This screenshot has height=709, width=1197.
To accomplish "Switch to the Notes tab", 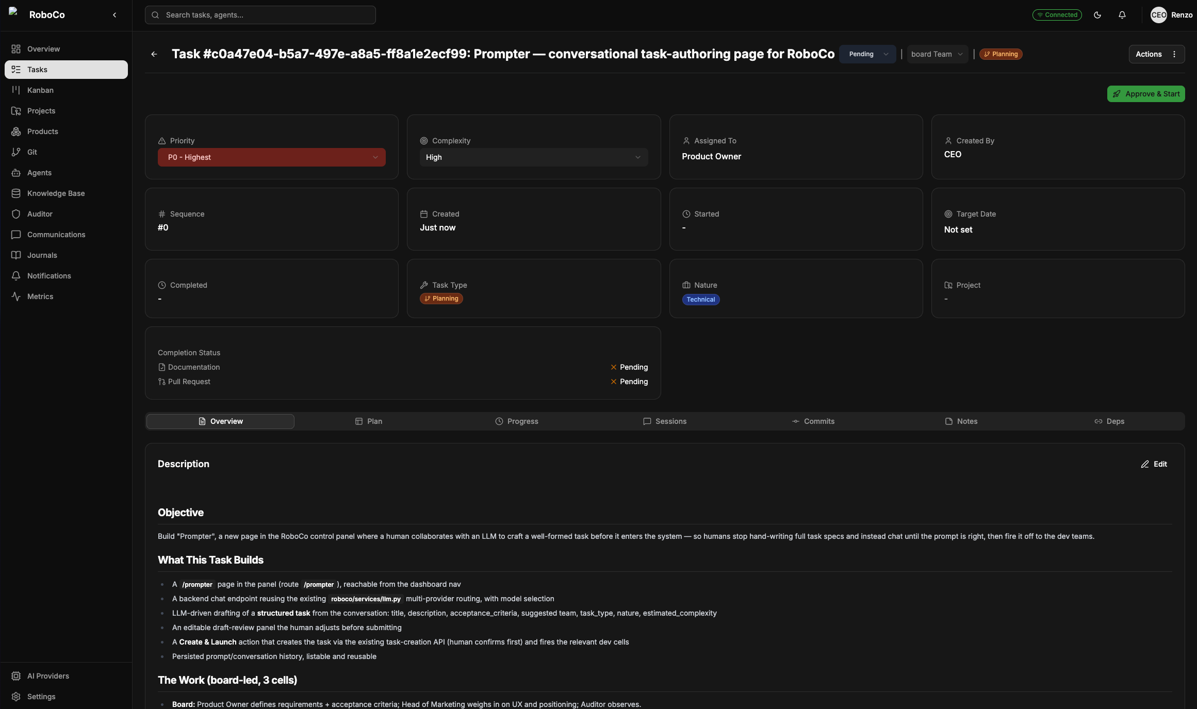I will tap(961, 421).
